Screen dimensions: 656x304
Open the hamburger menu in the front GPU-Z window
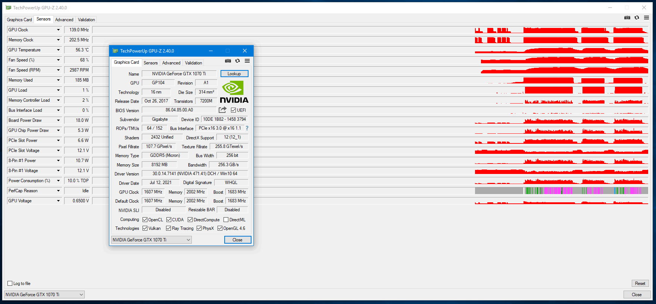click(247, 61)
